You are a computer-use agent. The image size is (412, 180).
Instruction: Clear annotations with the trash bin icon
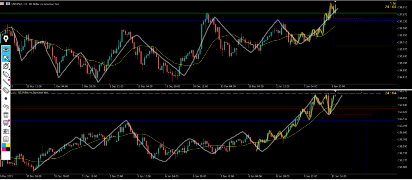pos(6,115)
